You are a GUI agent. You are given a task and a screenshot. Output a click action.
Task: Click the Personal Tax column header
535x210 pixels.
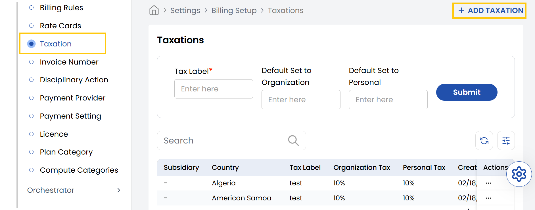click(424, 168)
